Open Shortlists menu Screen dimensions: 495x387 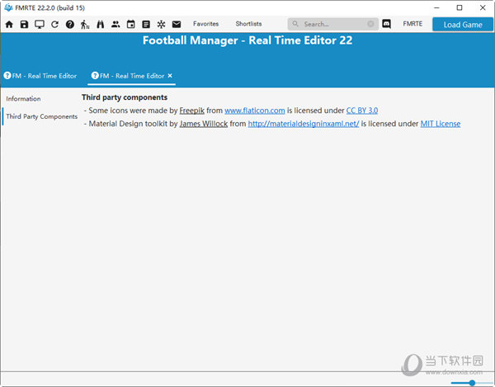[x=248, y=24]
